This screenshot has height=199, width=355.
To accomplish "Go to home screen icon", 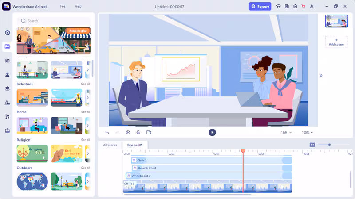I will tap(295, 6).
